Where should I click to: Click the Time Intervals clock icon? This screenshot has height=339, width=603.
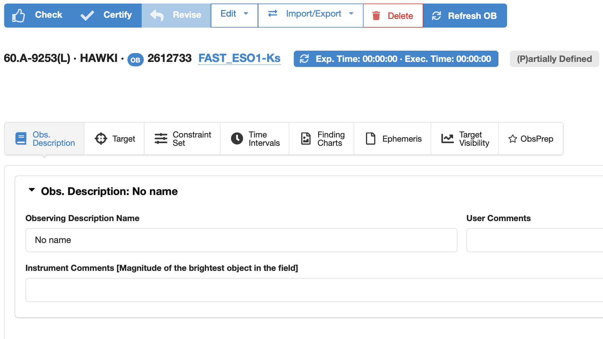(x=237, y=139)
